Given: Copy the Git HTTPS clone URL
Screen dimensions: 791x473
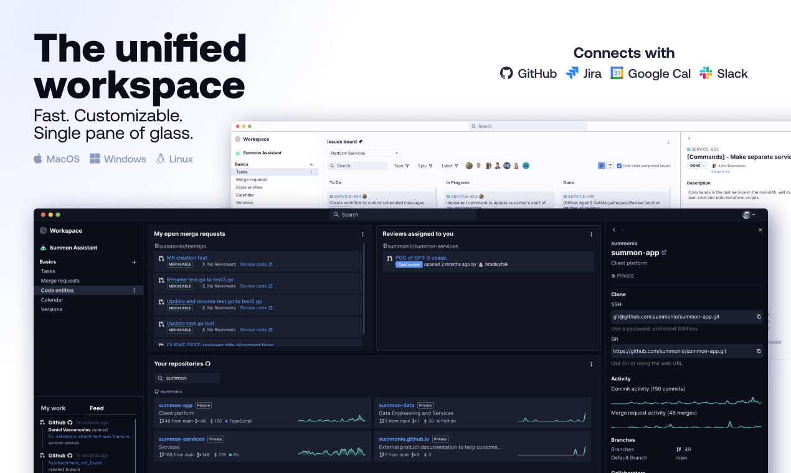Looking at the screenshot, I should (759, 351).
